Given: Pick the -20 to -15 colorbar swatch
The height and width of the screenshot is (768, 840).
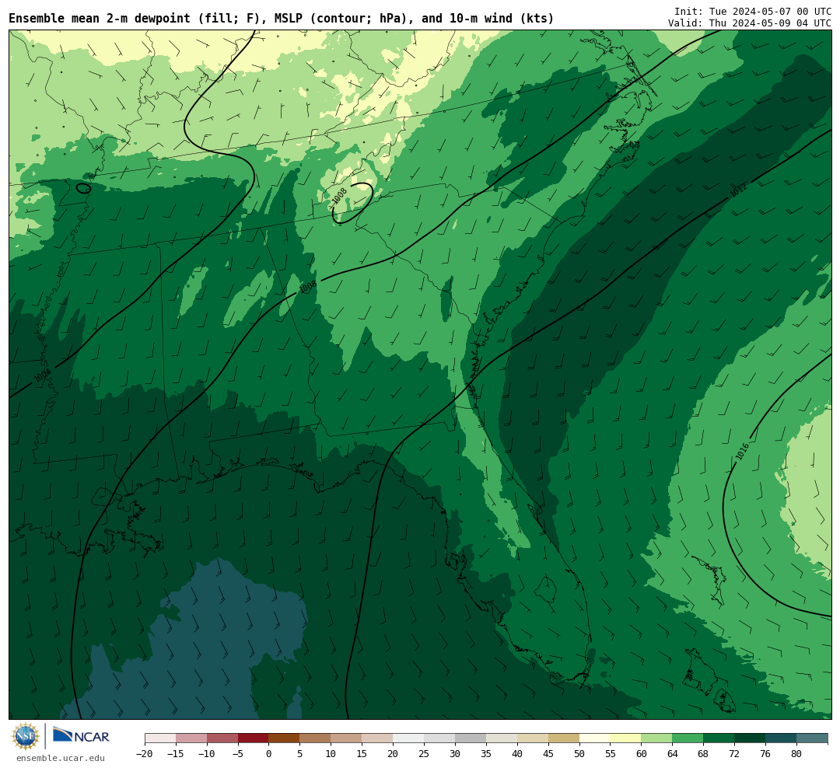Looking at the screenshot, I should point(160,738).
